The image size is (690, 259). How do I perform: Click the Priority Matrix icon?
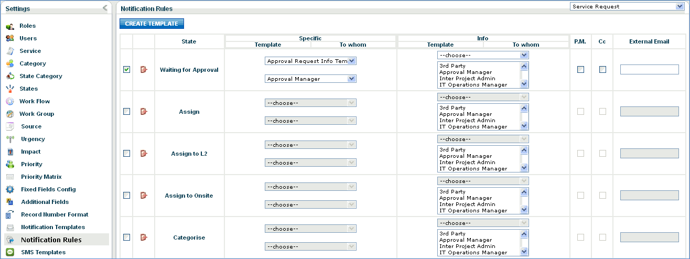tap(10, 177)
